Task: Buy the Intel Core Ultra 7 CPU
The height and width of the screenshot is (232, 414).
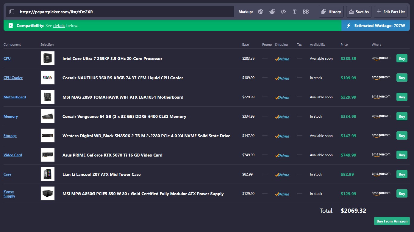Action: 402,58
